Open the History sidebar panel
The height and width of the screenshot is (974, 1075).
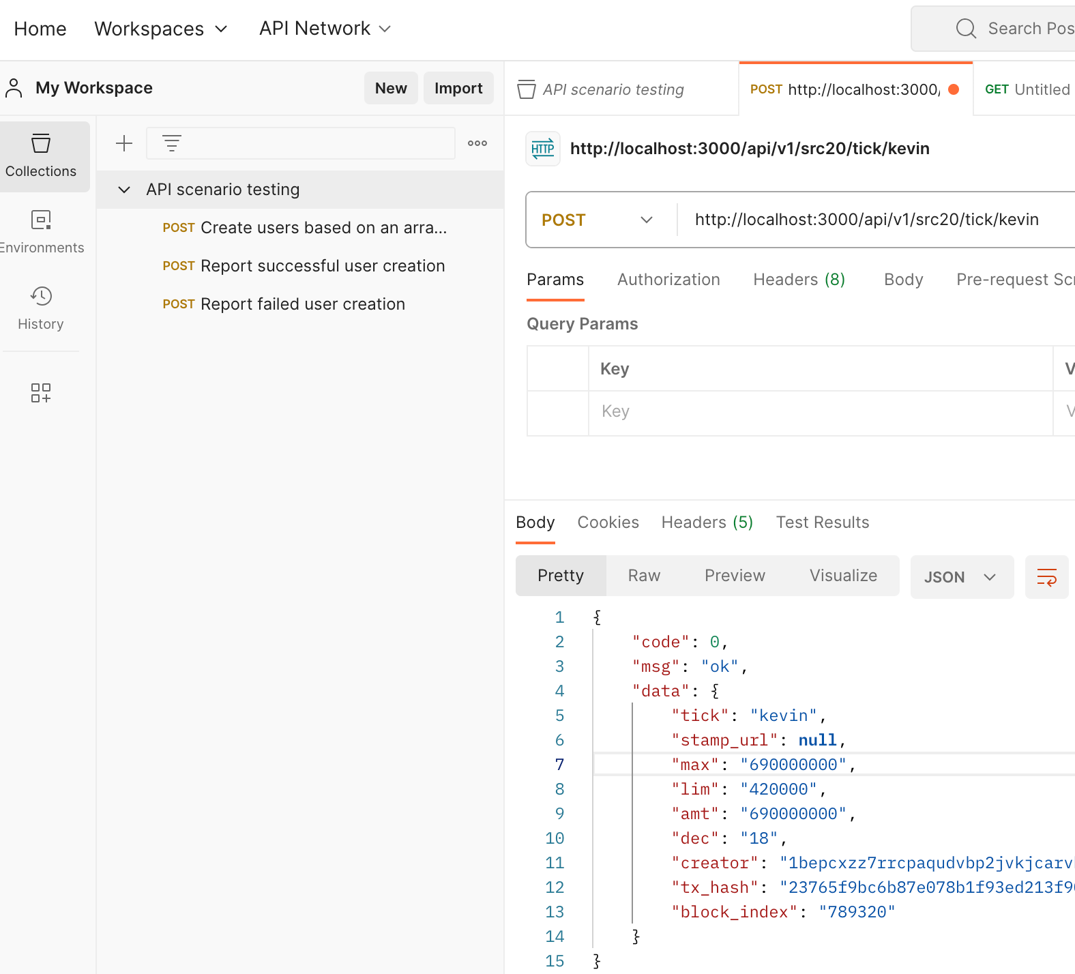41,309
